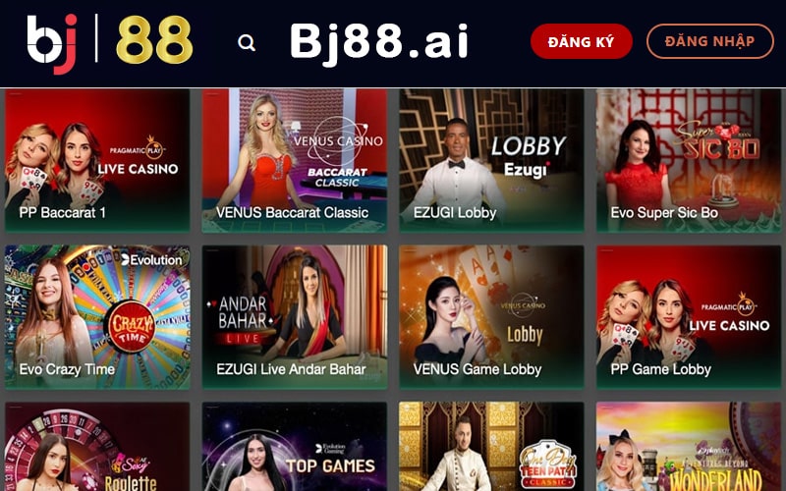Image resolution: width=786 pixels, height=491 pixels.
Task: Open the PP Baccarat 1 game tile
Action: click(97, 160)
